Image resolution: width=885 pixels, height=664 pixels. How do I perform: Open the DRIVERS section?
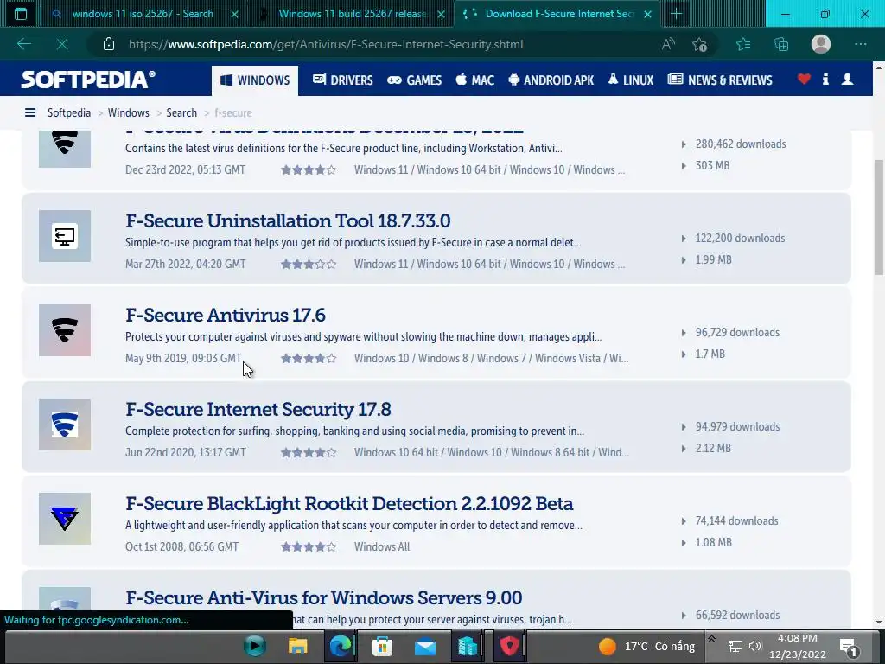[x=343, y=80]
